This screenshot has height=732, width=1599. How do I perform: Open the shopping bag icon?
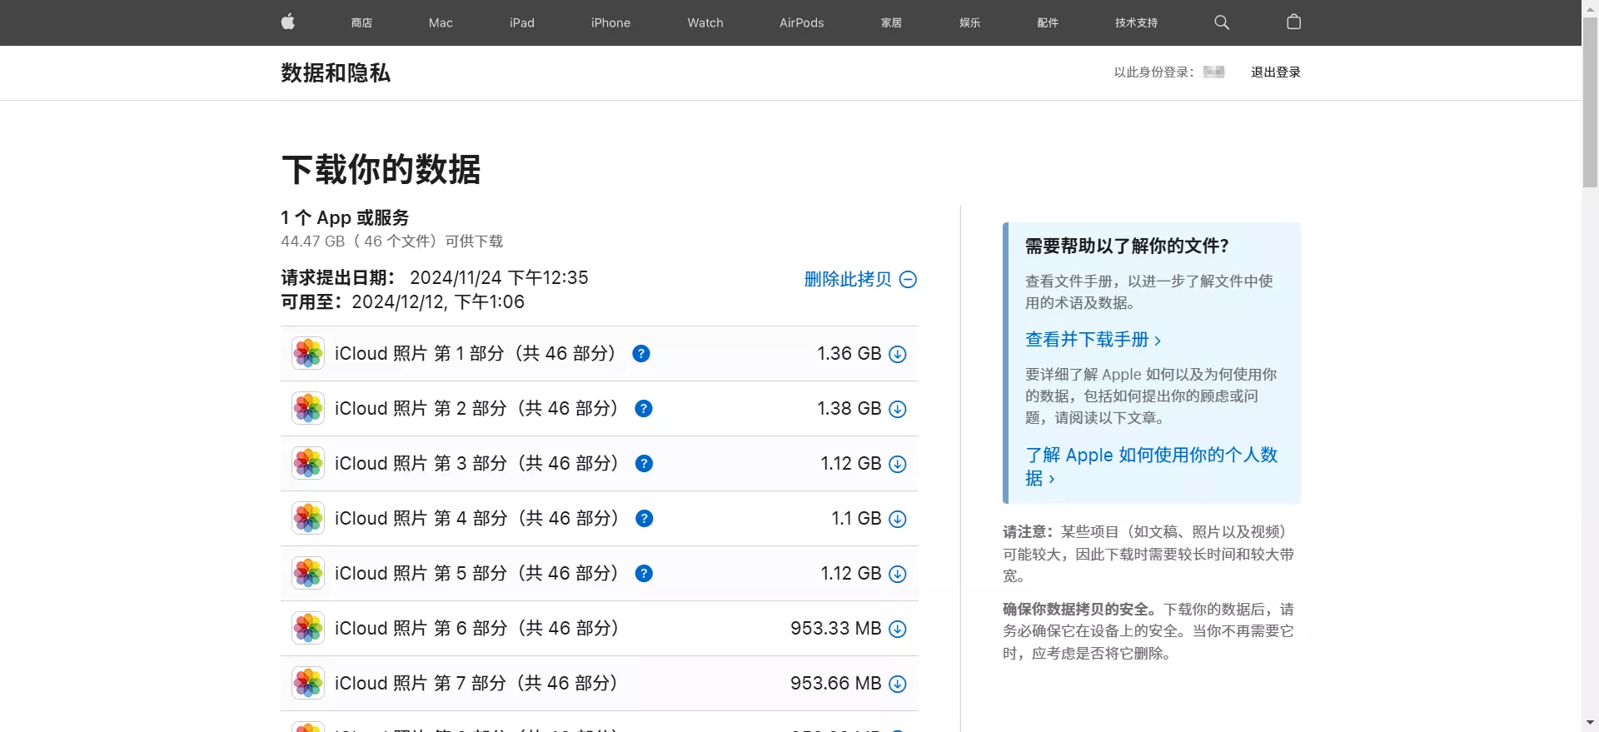[1293, 22]
